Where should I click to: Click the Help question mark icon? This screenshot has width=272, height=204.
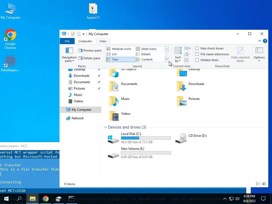265,41
